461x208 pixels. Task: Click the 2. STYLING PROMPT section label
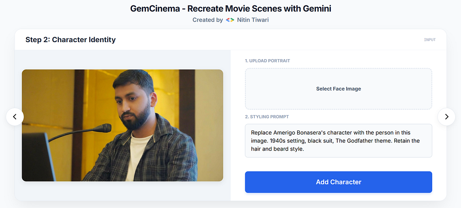point(267,117)
